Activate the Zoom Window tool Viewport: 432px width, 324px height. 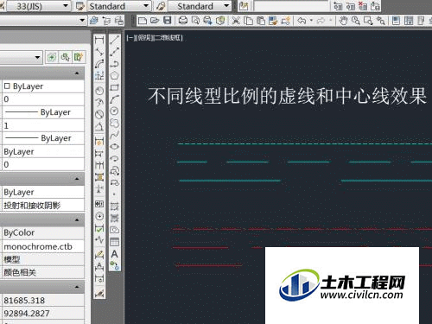[x=368, y=21]
